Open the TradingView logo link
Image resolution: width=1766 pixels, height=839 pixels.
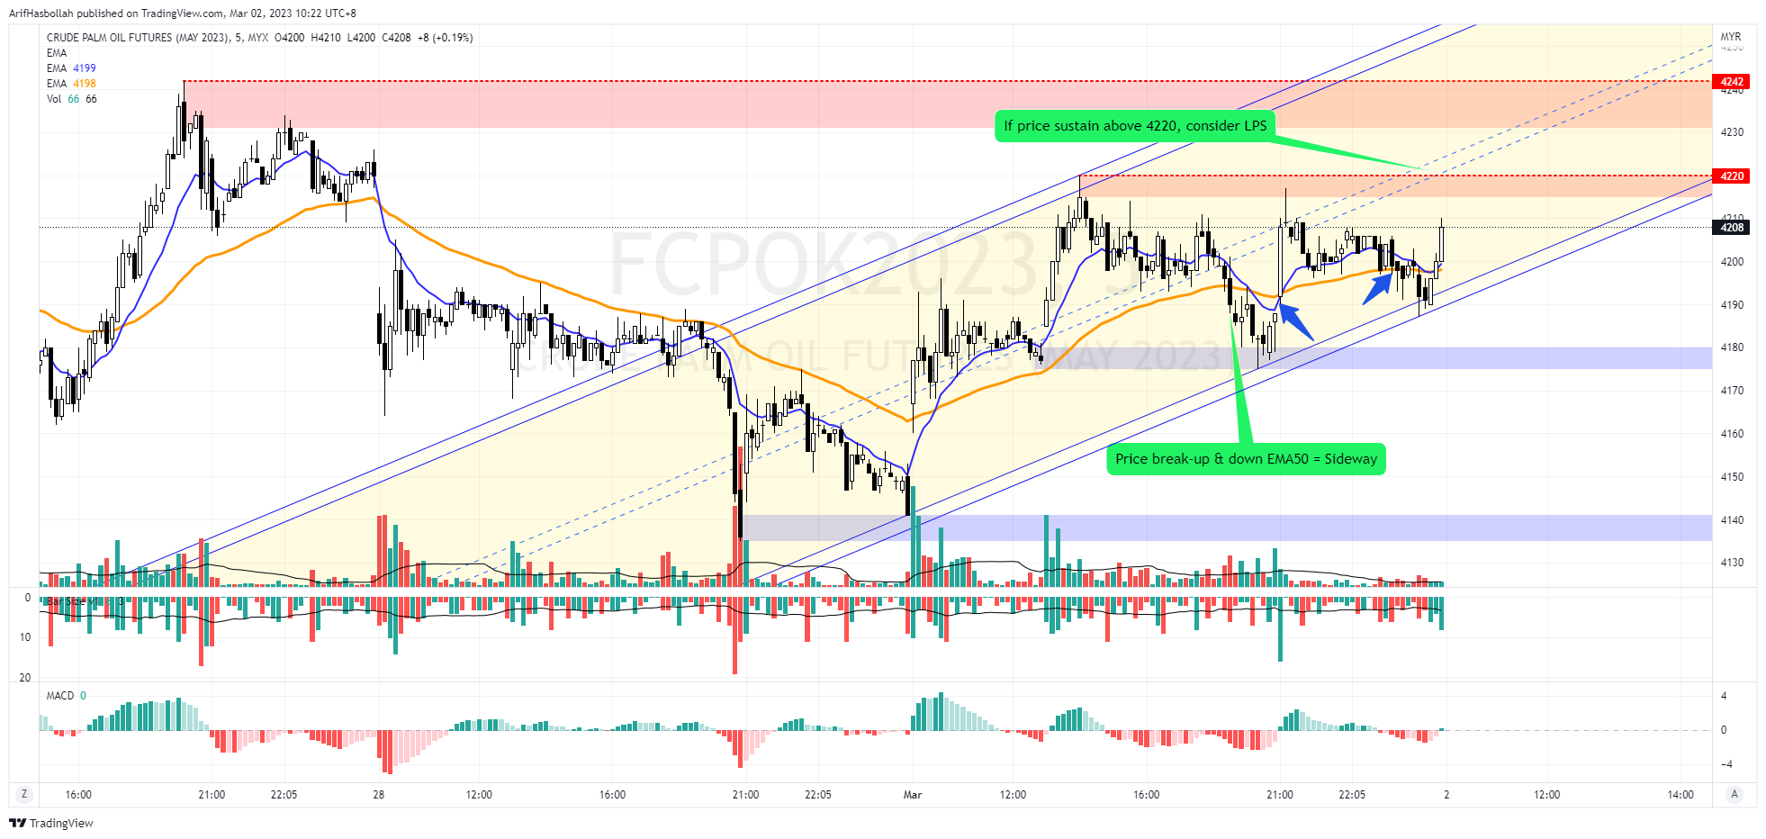(51, 823)
